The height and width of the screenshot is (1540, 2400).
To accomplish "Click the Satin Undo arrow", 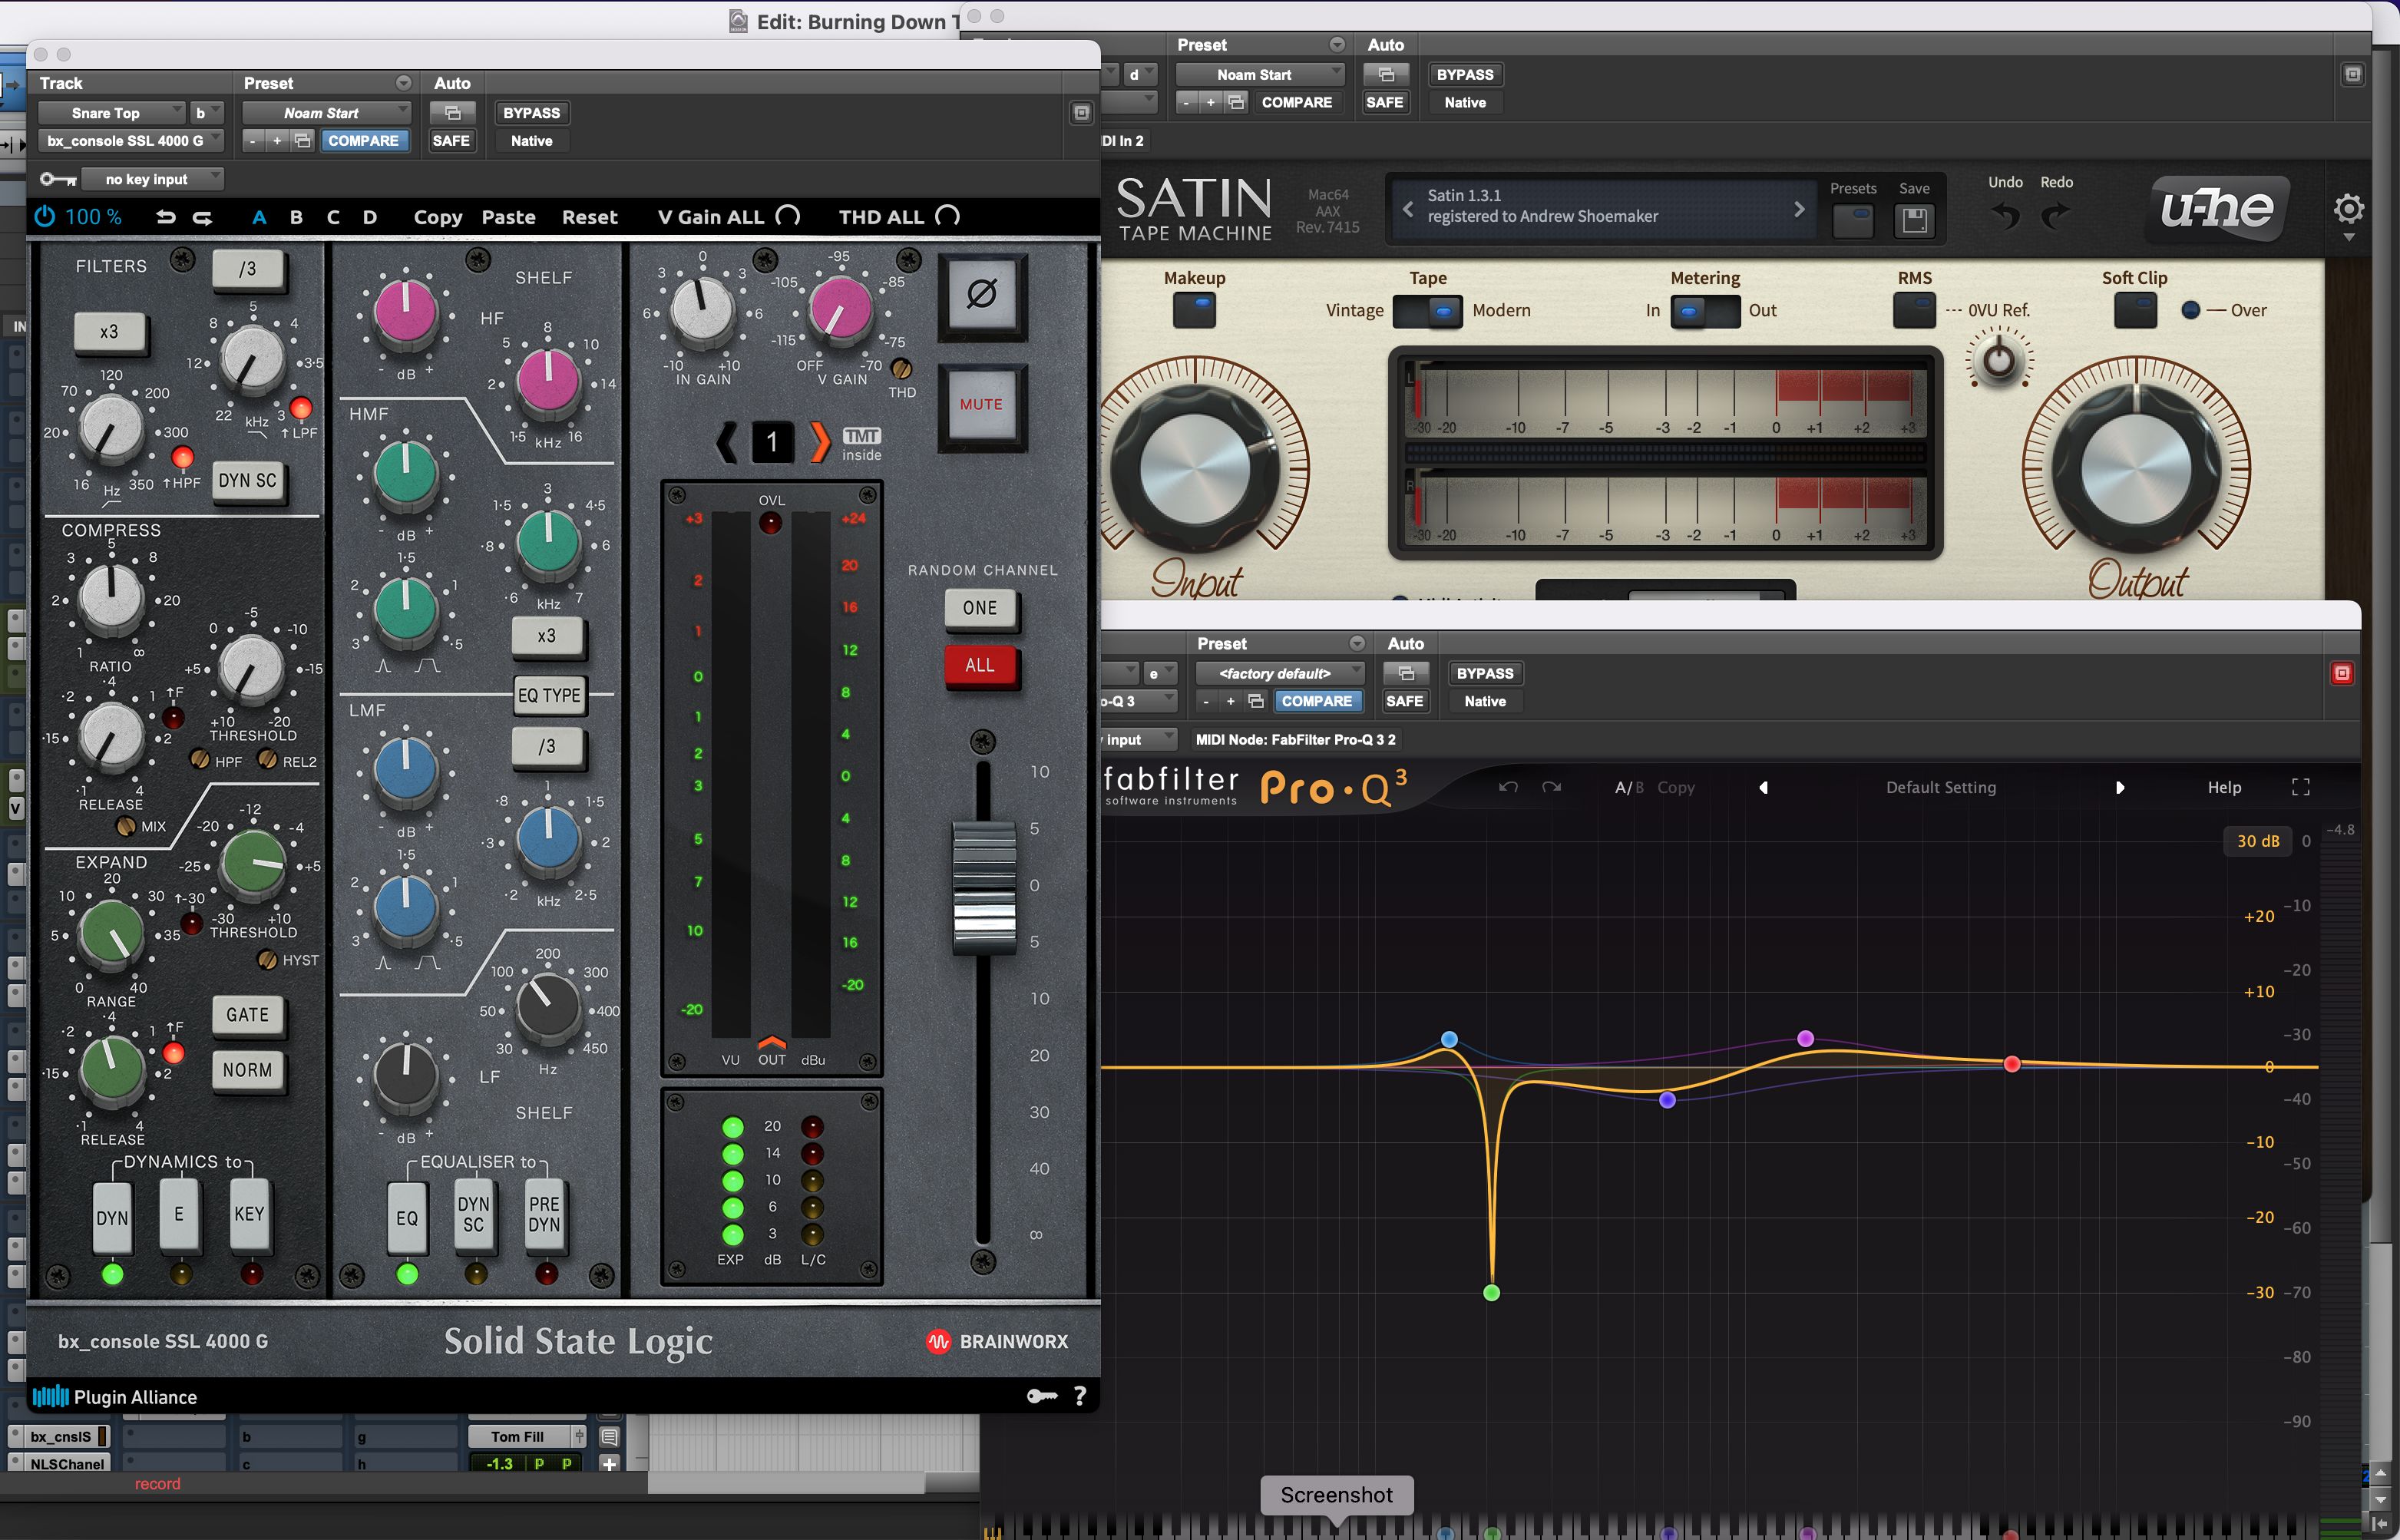I will (x=2005, y=215).
